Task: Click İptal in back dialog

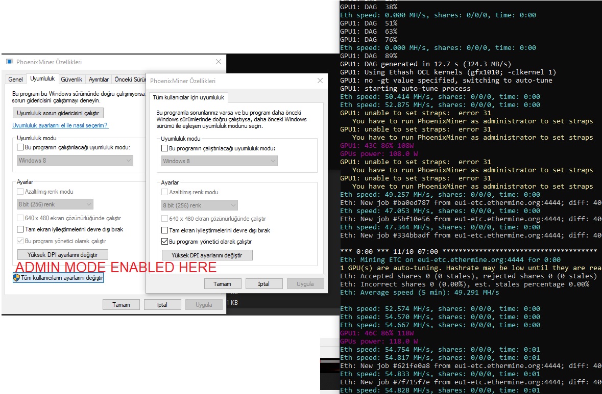Action: [162, 305]
